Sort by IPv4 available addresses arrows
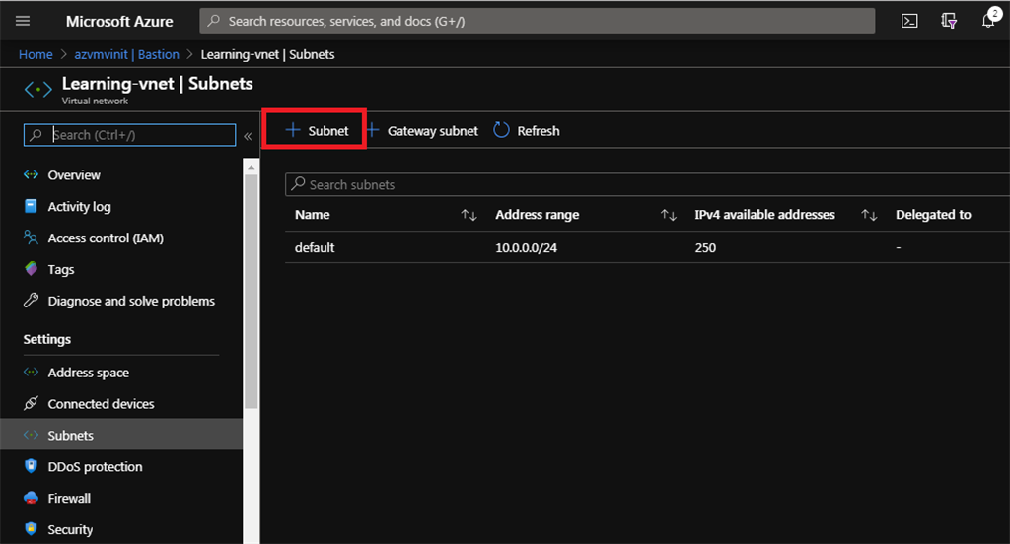Screen dimensions: 1010x544 tap(869, 215)
